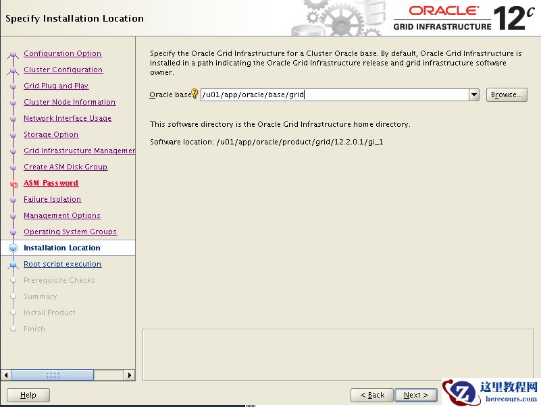Jump to Create ASM Disk Group step
This screenshot has height=407, width=541.
66,167
